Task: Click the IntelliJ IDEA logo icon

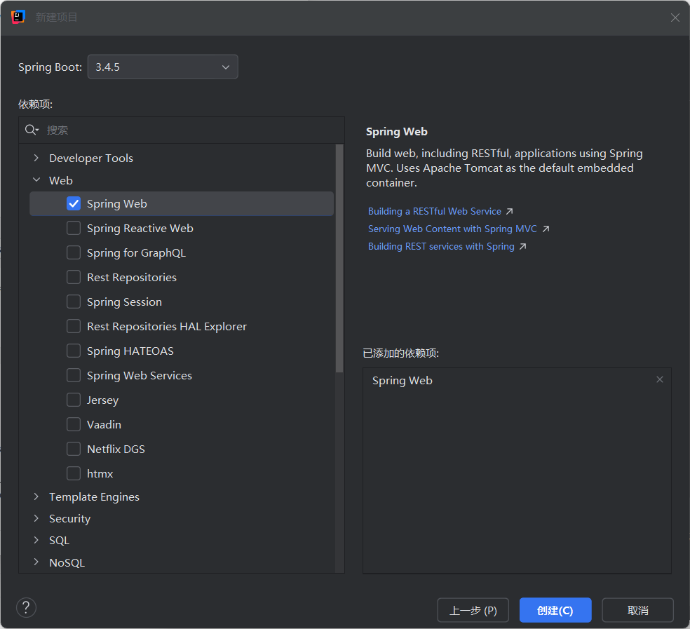Action: (x=18, y=17)
